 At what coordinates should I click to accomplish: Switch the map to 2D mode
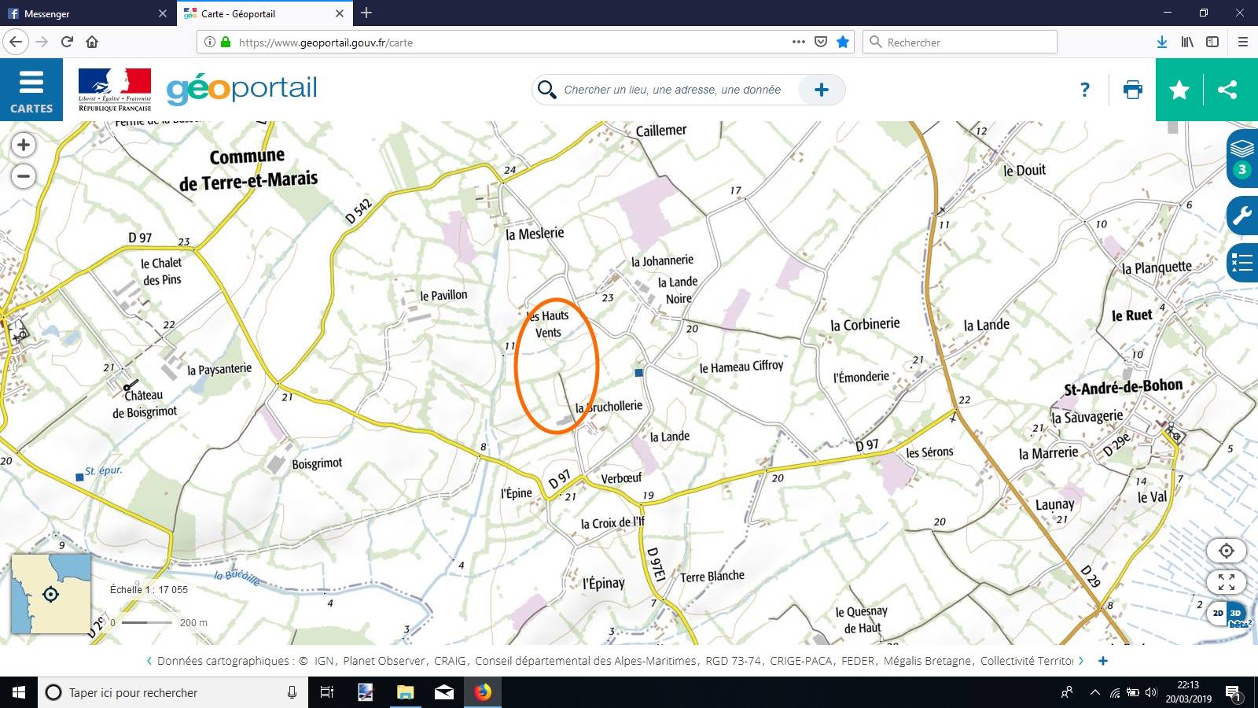1218,614
